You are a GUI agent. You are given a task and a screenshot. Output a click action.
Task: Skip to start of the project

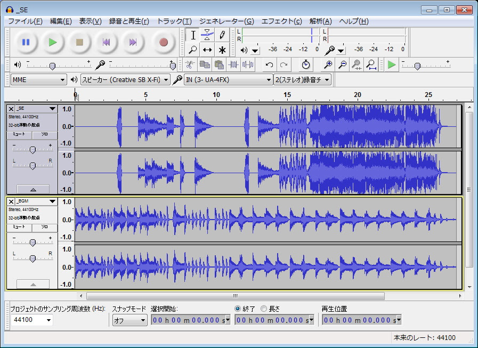(x=107, y=42)
